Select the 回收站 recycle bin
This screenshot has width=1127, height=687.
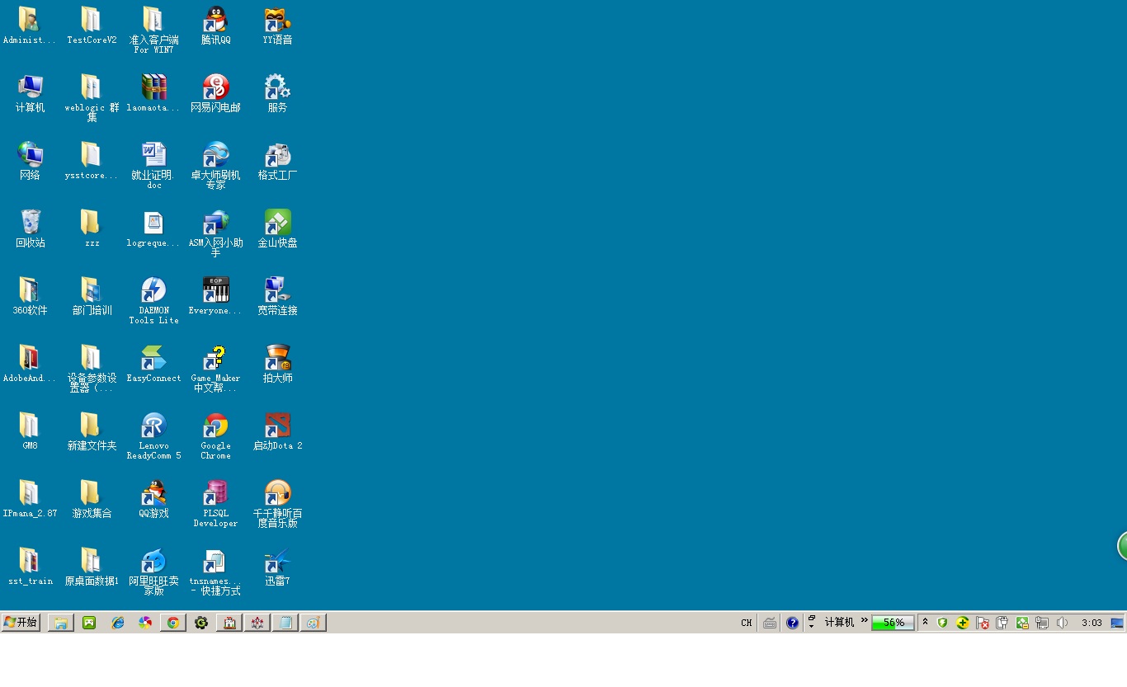pyautogui.click(x=30, y=228)
